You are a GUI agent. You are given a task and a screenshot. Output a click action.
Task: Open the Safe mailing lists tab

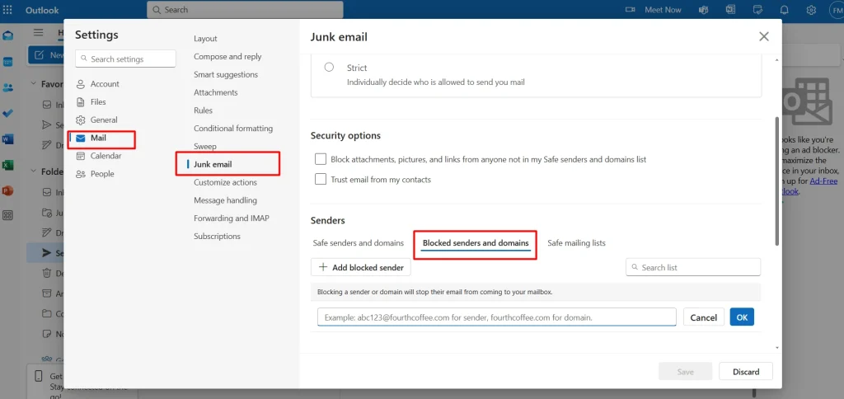coord(576,243)
